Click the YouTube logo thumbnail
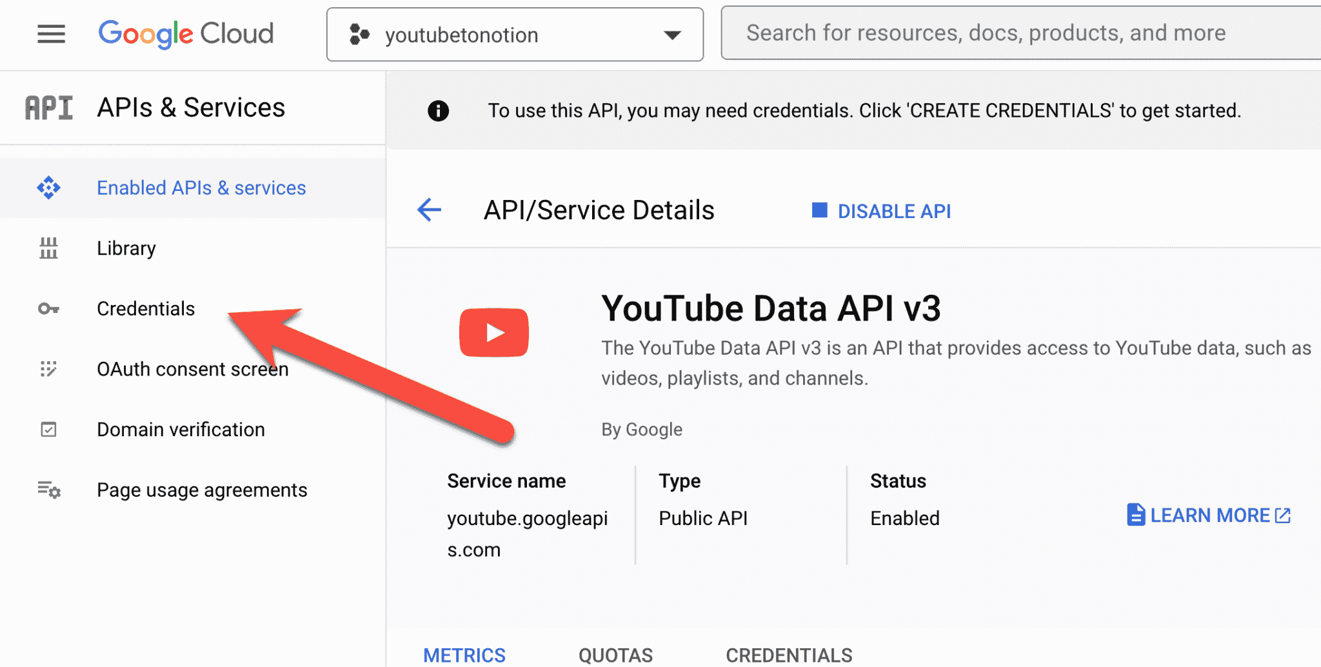Viewport: 1321px width, 667px height. point(493,332)
